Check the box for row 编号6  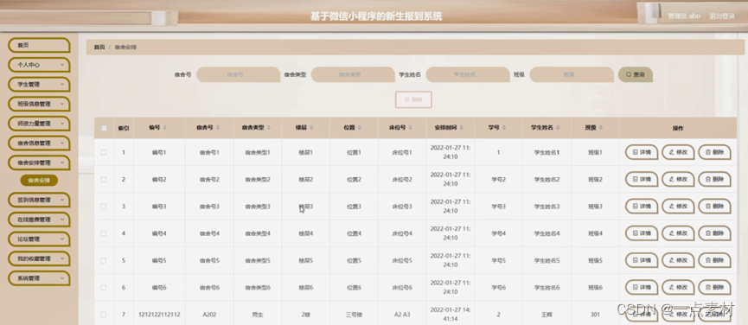pos(104,287)
